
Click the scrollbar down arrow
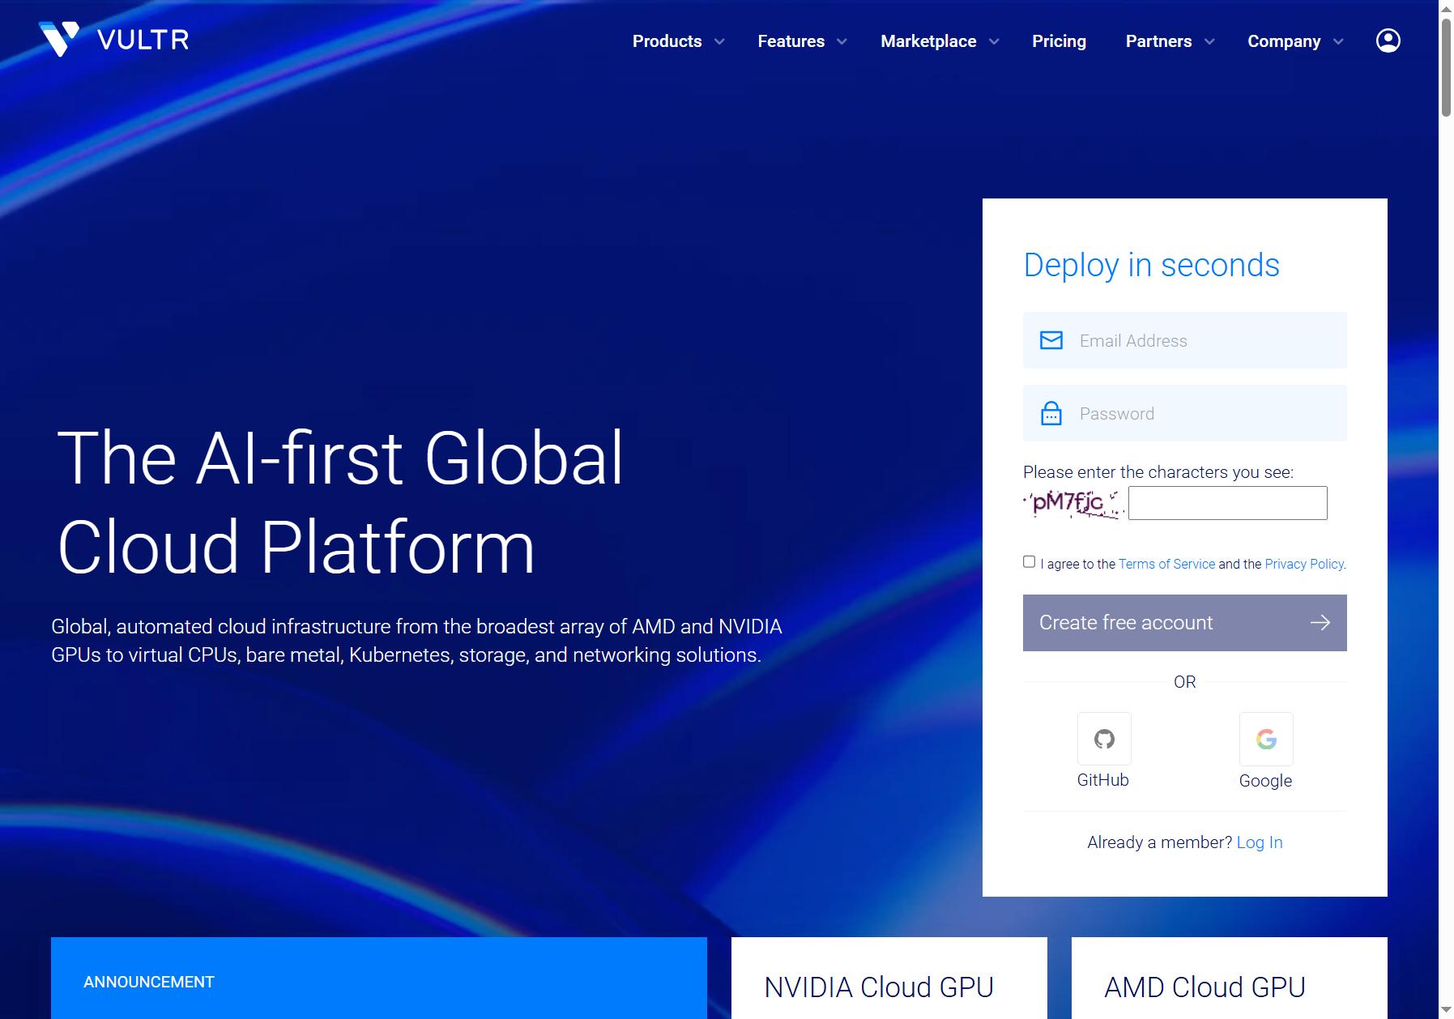pyautogui.click(x=1446, y=1010)
